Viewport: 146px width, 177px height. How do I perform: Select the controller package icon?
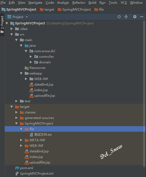pos(36,57)
